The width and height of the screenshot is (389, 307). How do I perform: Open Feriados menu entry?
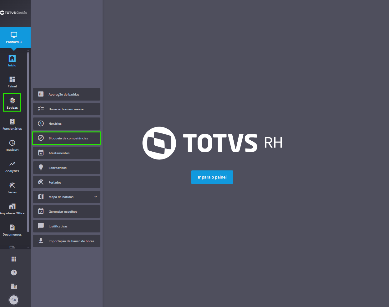pyautogui.click(x=67, y=182)
